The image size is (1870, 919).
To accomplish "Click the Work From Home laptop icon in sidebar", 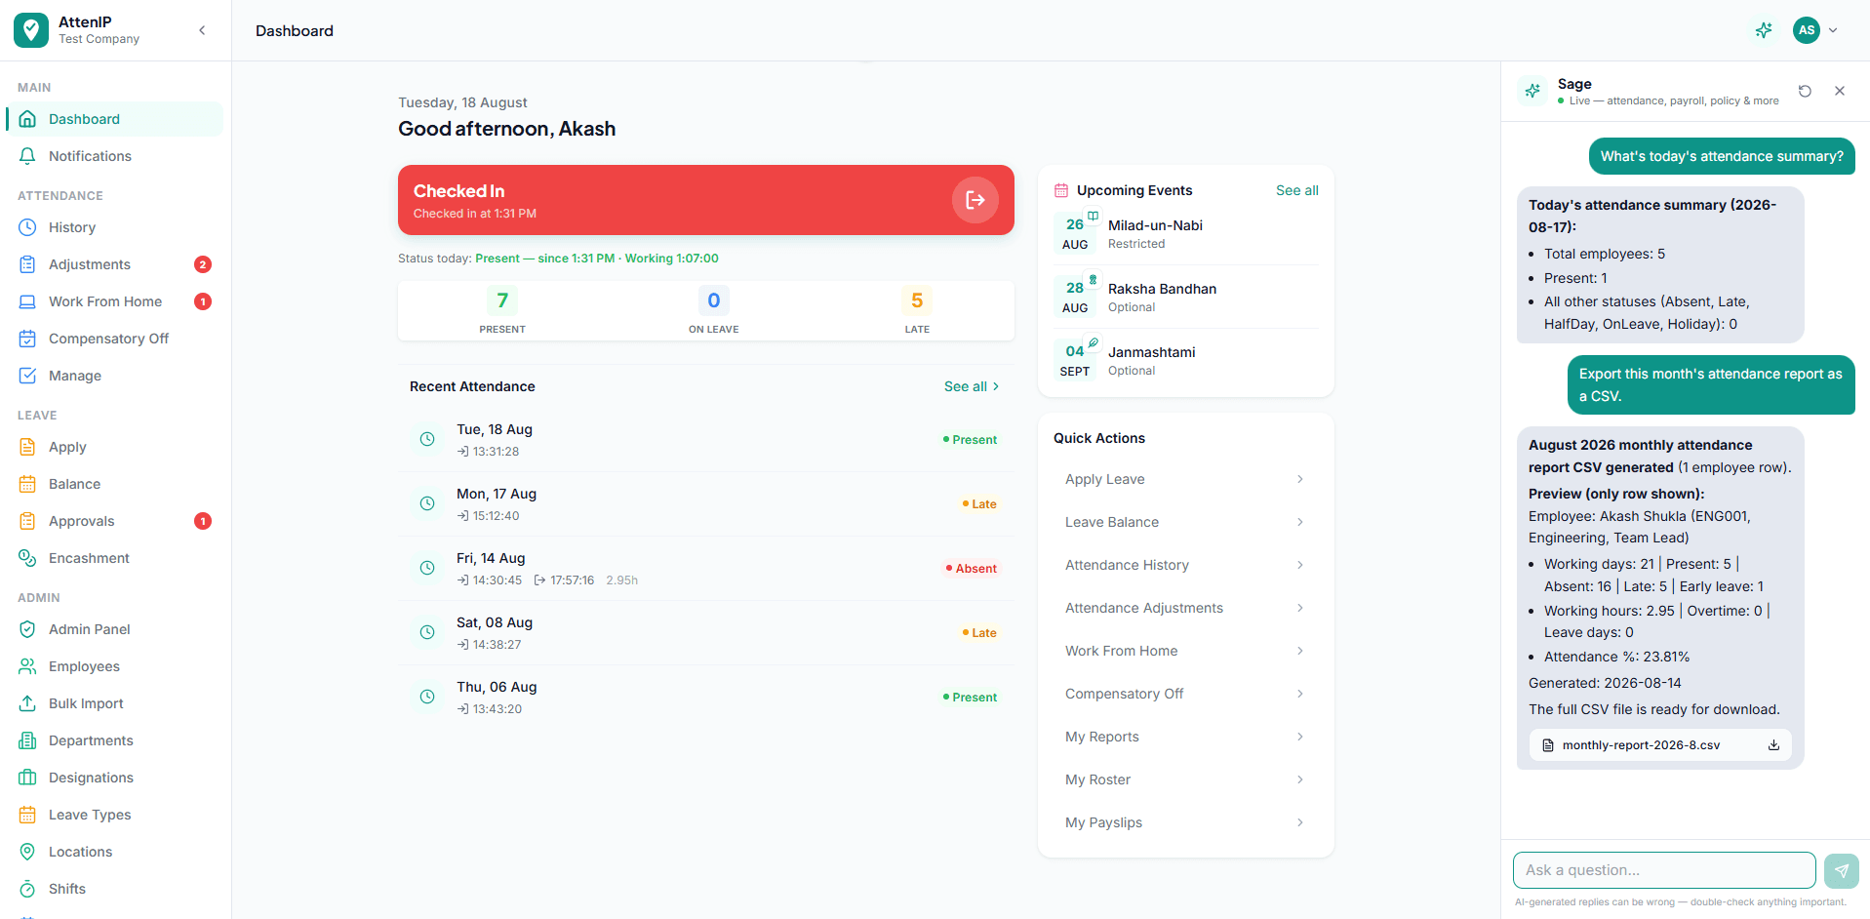I will pos(27,301).
